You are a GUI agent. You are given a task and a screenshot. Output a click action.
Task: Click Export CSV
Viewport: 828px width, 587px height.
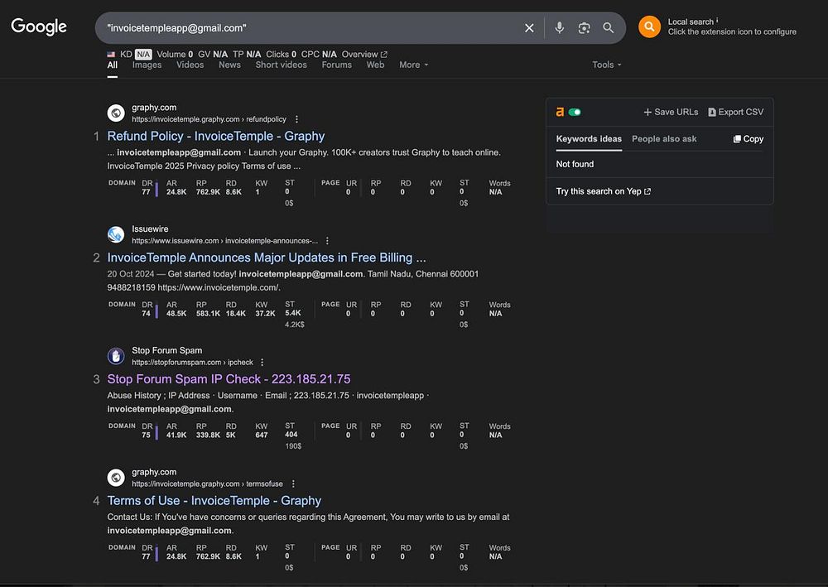pyautogui.click(x=735, y=112)
